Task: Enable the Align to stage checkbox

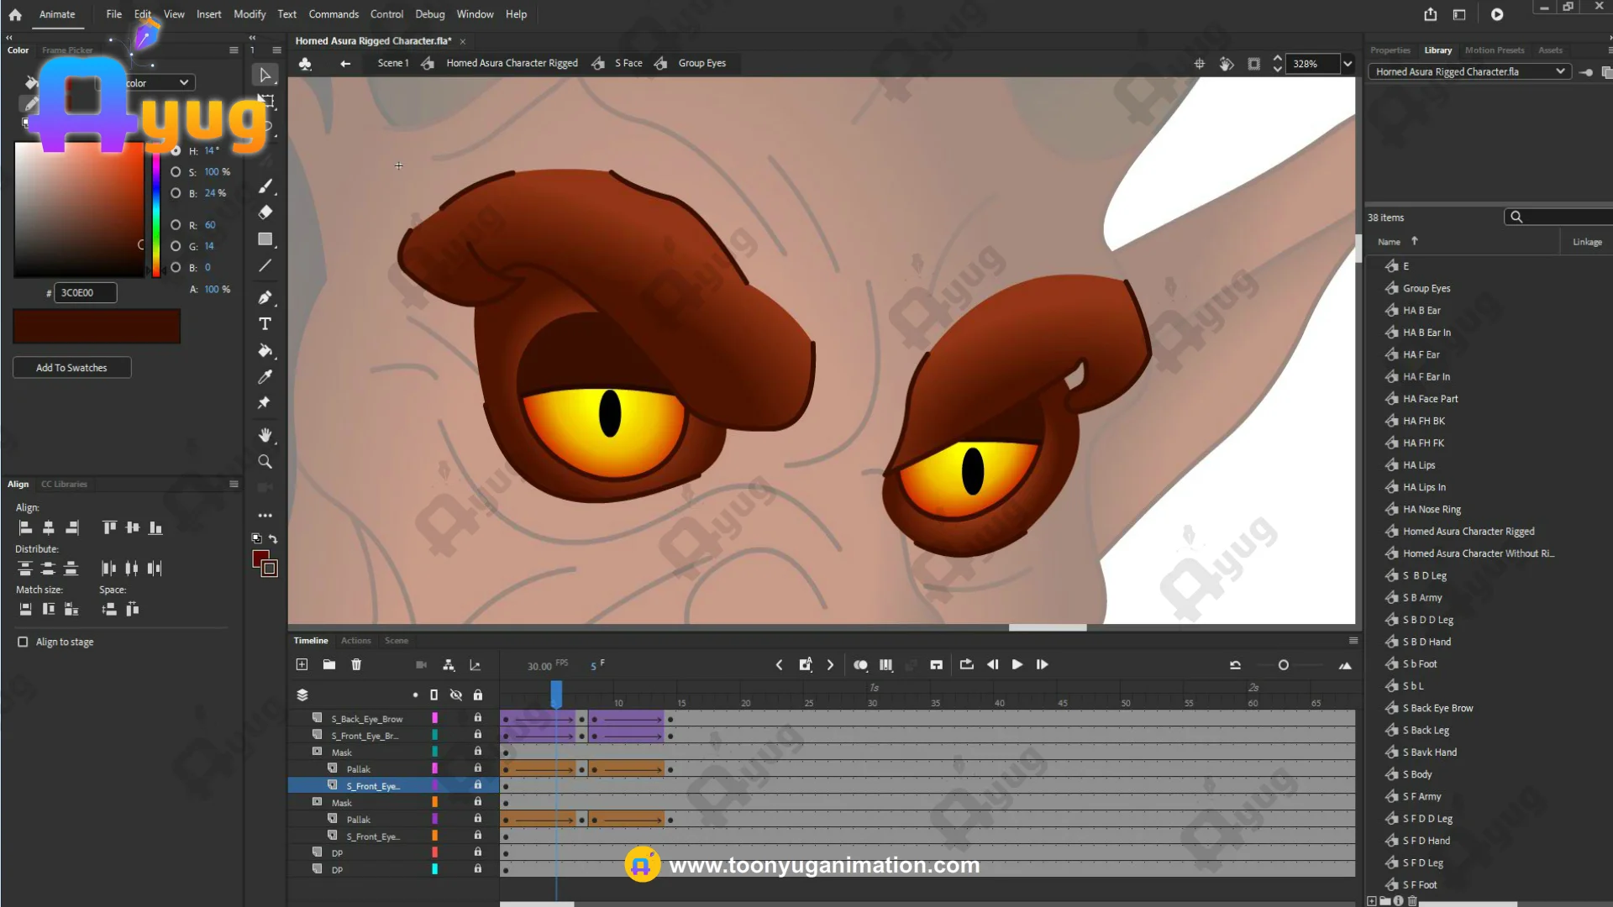Action: pos(23,642)
